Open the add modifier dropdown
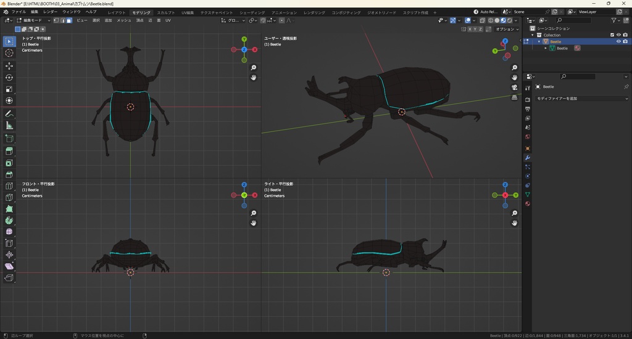This screenshot has width=632, height=339. click(582, 98)
